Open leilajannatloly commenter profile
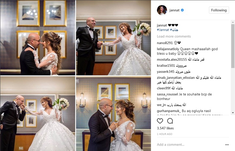Screen dimensions: 235x151 click(x=168, y=49)
